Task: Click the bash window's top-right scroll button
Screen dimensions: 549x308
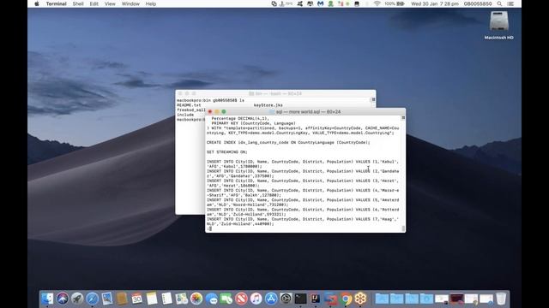Action: coord(373,100)
